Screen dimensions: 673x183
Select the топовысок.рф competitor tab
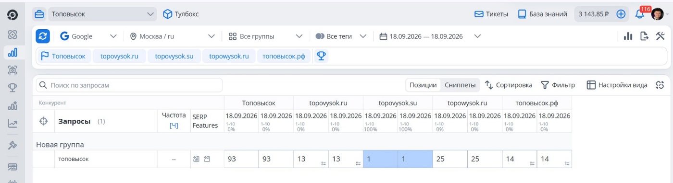[x=284, y=56]
